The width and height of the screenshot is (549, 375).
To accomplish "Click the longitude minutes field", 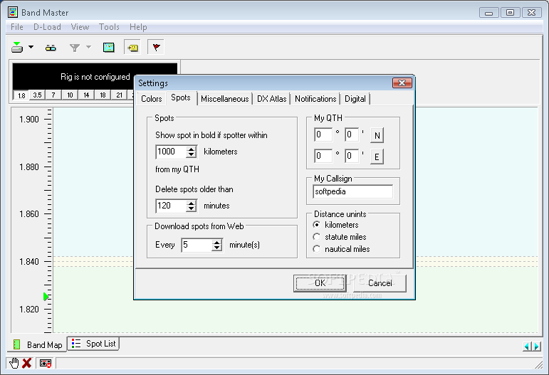I will [352, 156].
